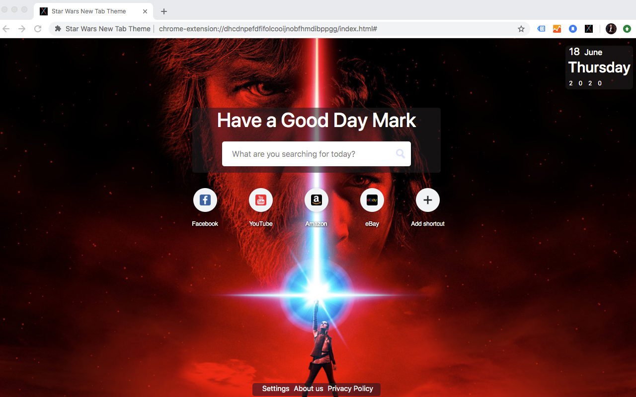Focus the 'What are you searching for today?' field
Viewport: 636px width, 397px height.
click(x=317, y=154)
